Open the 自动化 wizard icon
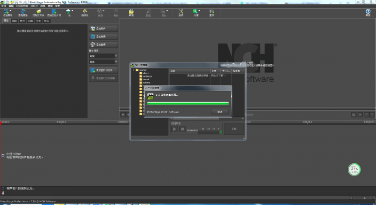This screenshot has height=205, width=376. [x=85, y=12]
